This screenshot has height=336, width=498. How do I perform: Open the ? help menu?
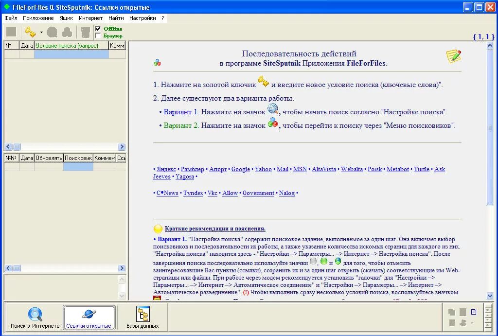click(162, 18)
